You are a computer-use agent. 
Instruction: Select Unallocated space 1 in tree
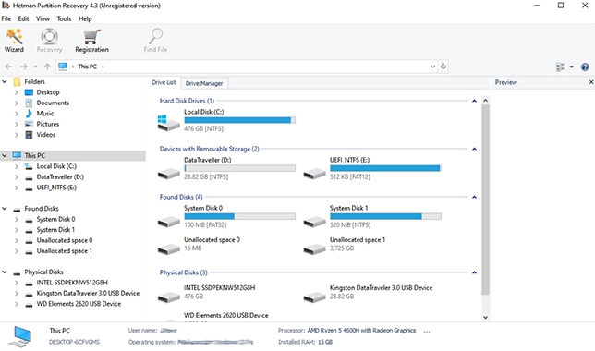(x=64, y=251)
